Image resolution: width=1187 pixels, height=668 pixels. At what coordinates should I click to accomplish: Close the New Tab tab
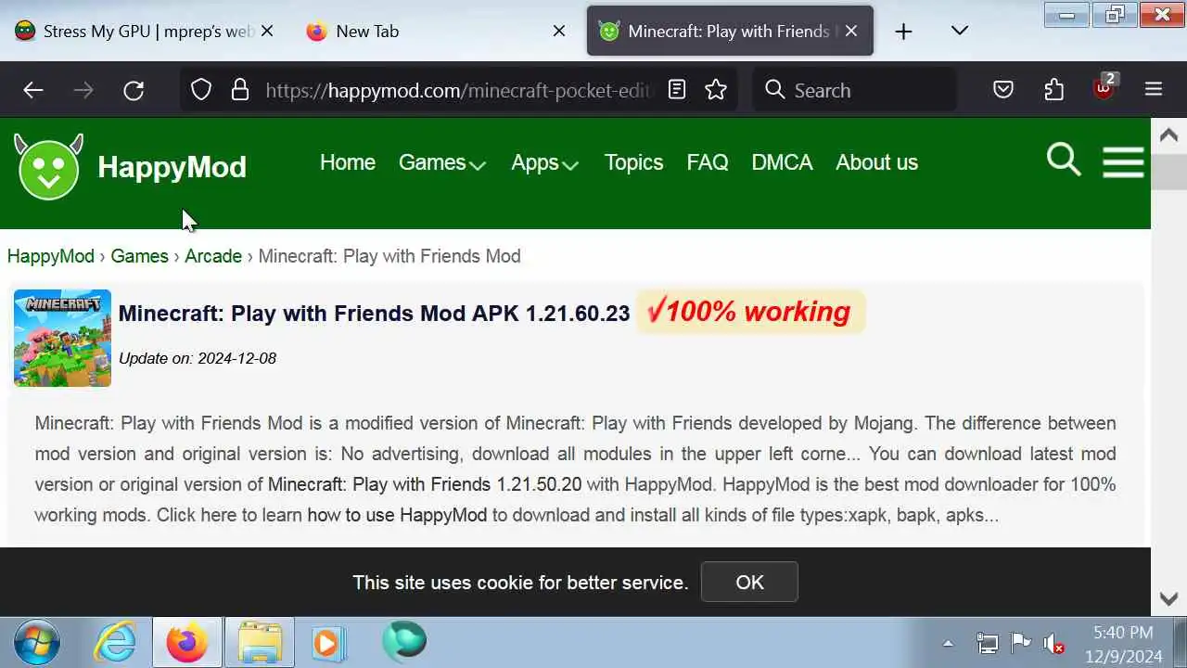pyautogui.click(x=559, y=31)
